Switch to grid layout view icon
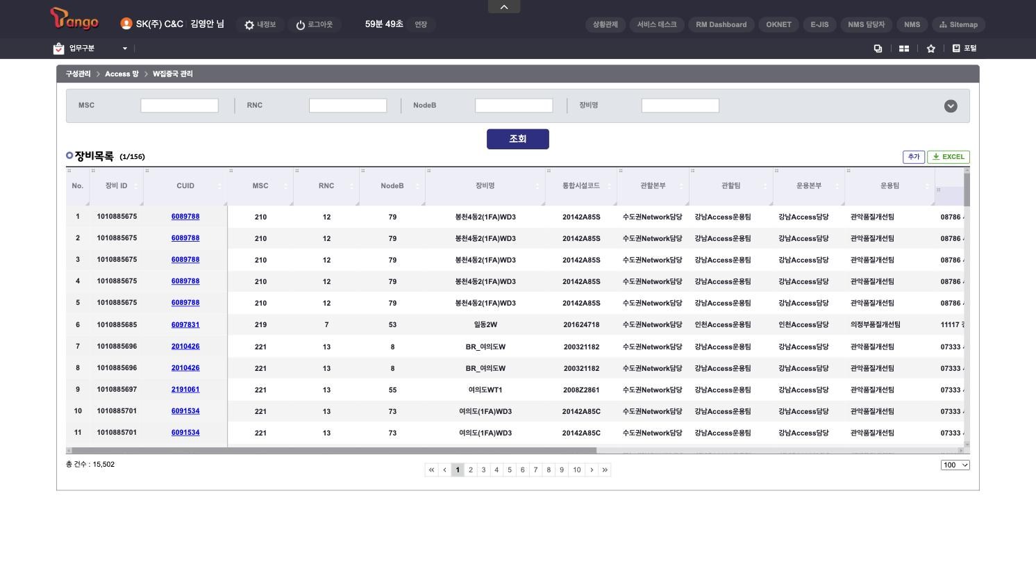The image size is (1036, 564). coord(904,49)
